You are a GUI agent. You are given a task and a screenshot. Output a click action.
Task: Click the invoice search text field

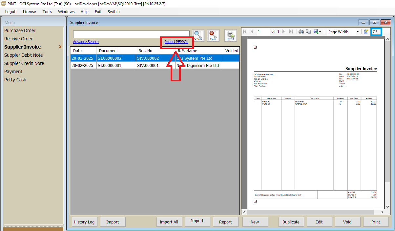(131, 34)
